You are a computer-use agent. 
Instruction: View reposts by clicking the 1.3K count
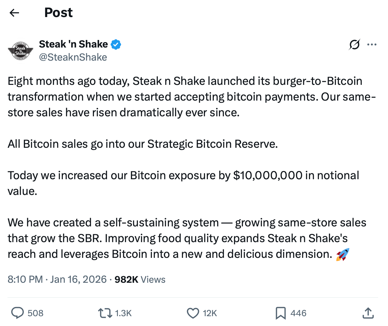point(123,313)
